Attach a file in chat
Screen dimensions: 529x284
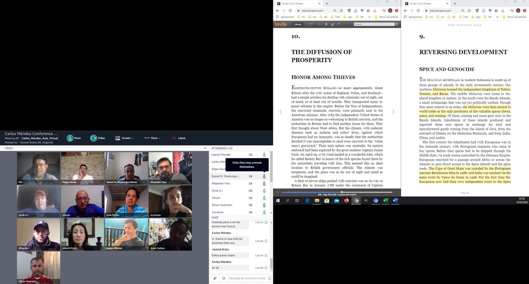point(215,278)
